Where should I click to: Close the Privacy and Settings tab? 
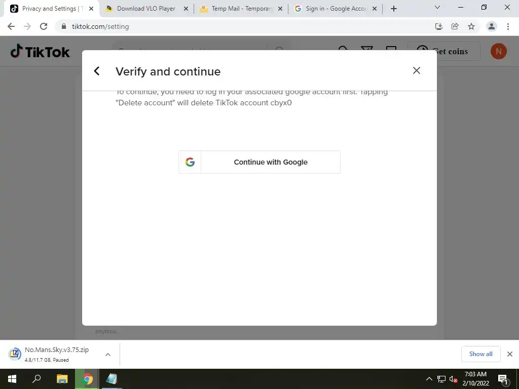point(91,9)
